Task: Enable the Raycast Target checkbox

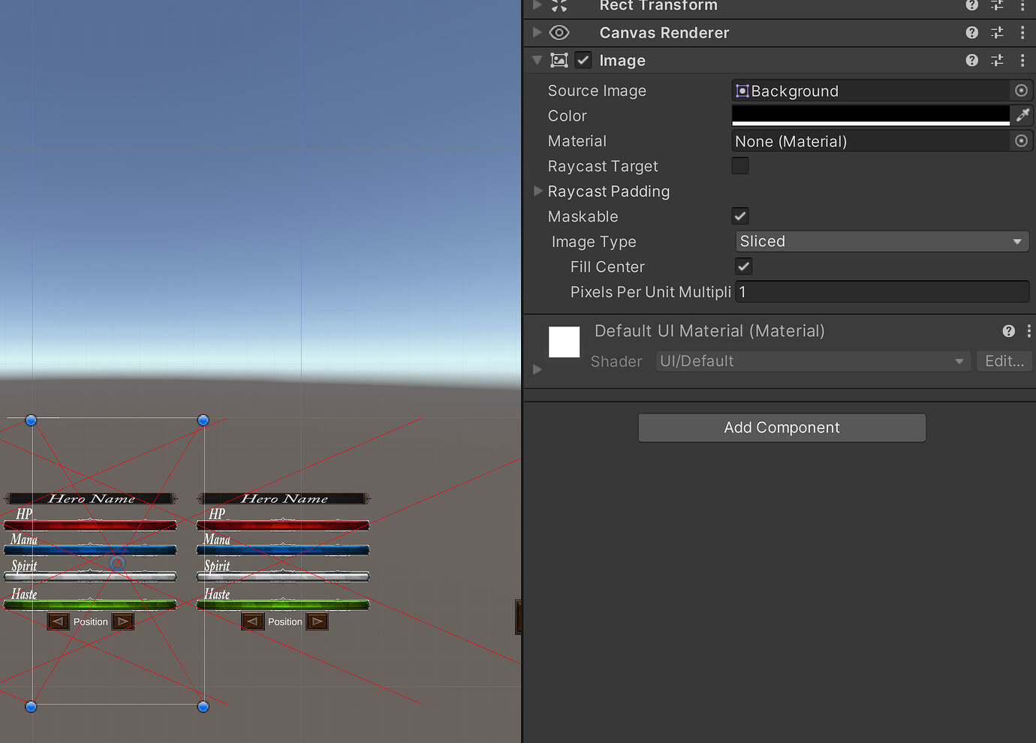Action: (x=739, y=165)
